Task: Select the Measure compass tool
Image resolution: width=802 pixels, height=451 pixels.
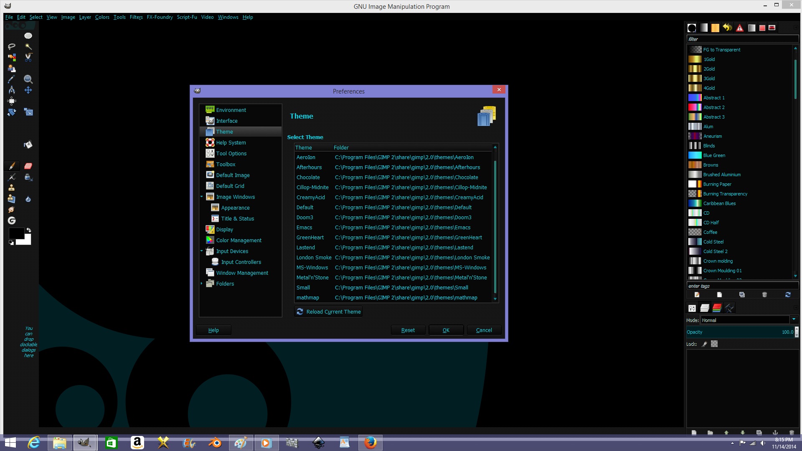Action: click(12, 90)
